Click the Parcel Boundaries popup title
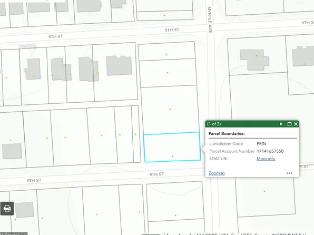 pyautogui.click(x=227, y=133)
